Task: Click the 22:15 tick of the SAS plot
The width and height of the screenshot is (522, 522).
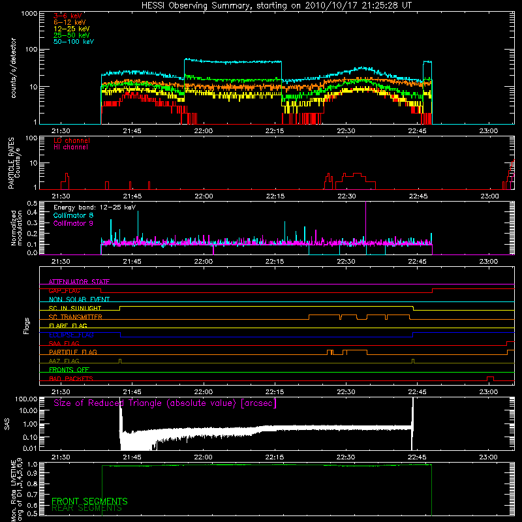Action: (x=275, y=457)
